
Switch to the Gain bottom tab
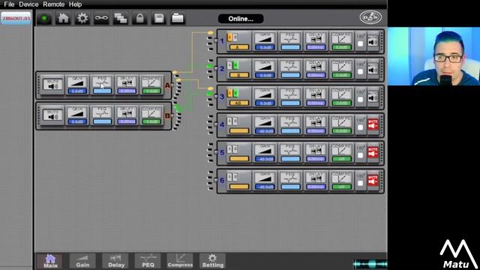(82, 261)
